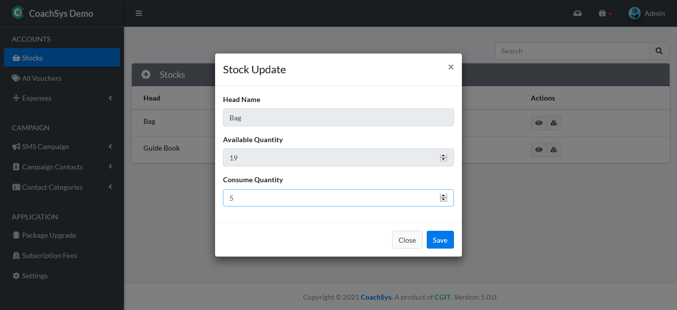The width and height of the screenshot is (677, 310).
Task: Click the Close button in the dialog
Action: 407,240
